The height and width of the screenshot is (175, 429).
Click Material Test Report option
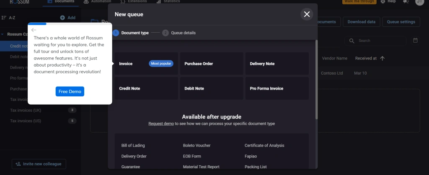click(x=201, y=167)
